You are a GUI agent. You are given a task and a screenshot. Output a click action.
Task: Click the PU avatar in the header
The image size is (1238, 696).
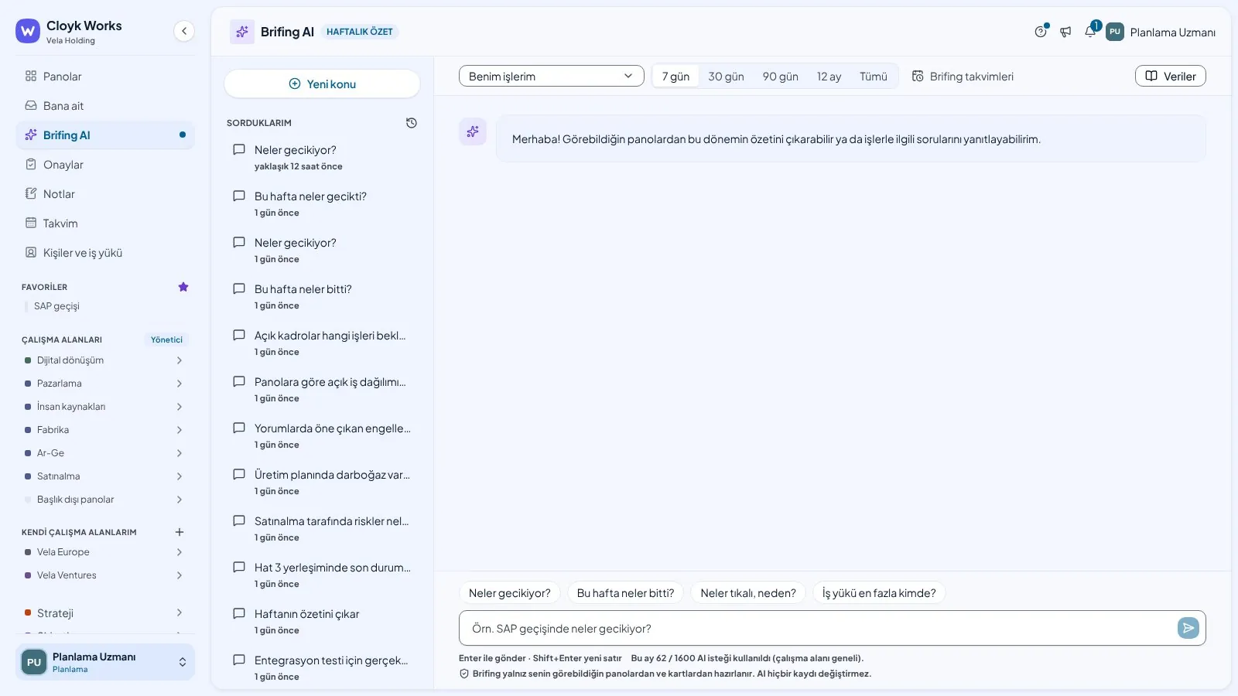1115,32
